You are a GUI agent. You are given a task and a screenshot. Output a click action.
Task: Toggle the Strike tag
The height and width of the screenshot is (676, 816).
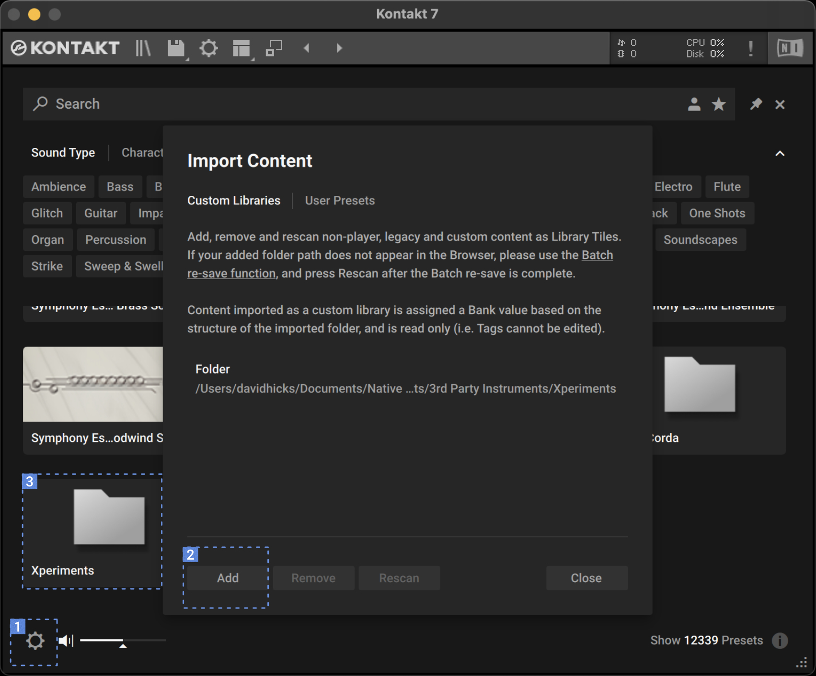pos(47,266)
